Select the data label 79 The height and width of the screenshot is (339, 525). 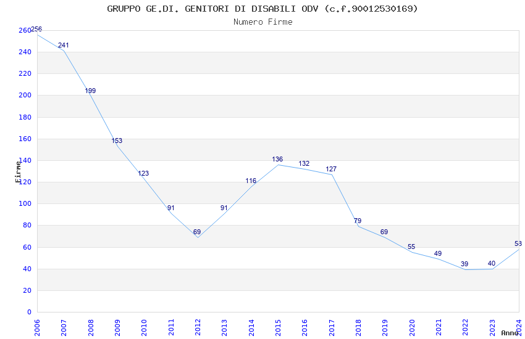point(358,221)
